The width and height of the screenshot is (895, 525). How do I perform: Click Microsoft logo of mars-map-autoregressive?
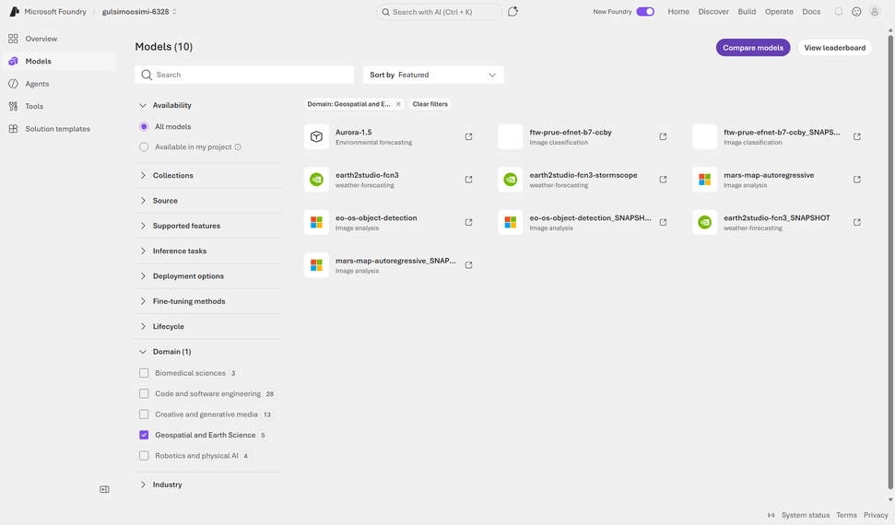tap(704, 180)
